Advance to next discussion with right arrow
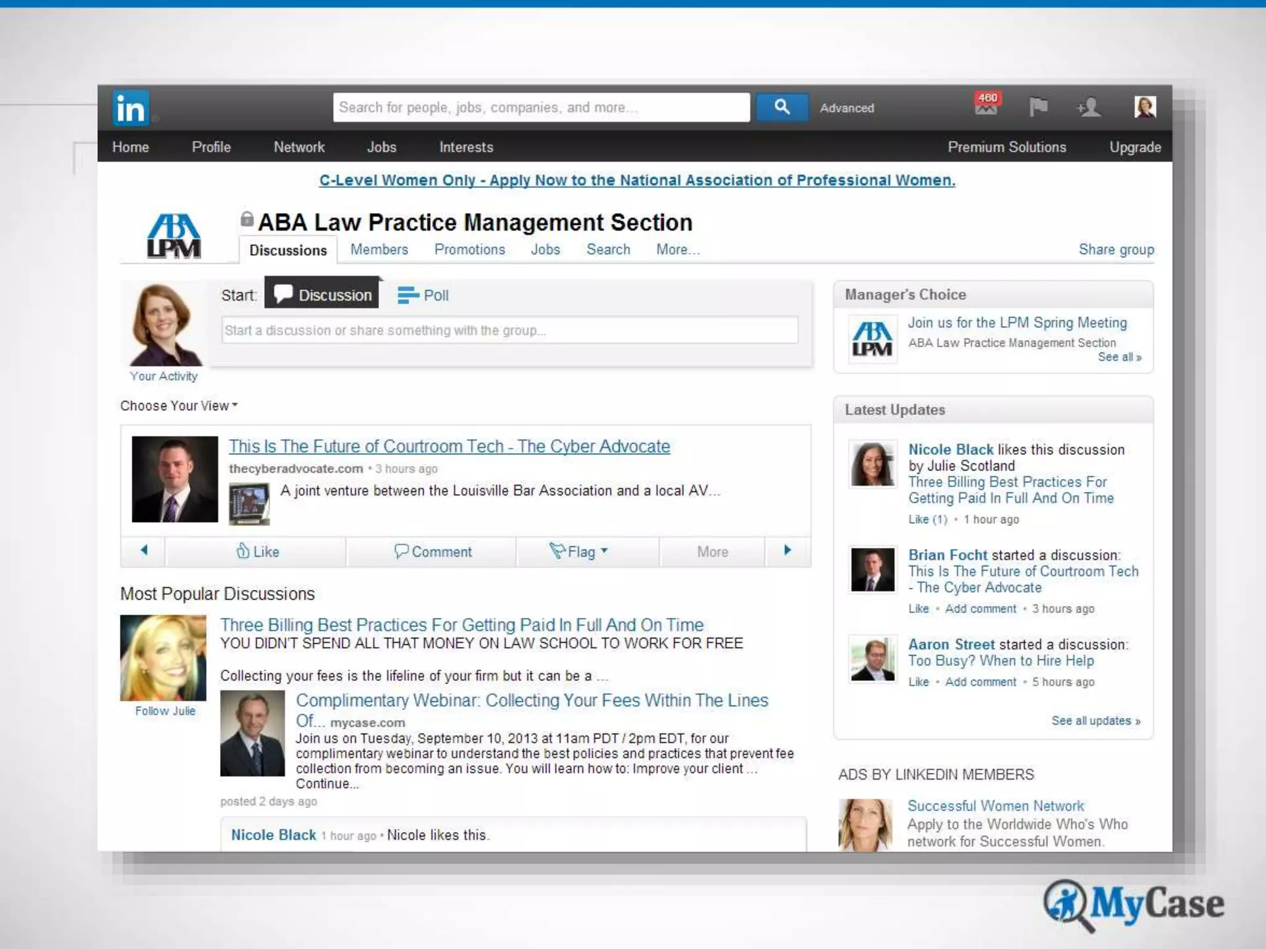This screenshot has width=1266, height=949. (787, 550)
